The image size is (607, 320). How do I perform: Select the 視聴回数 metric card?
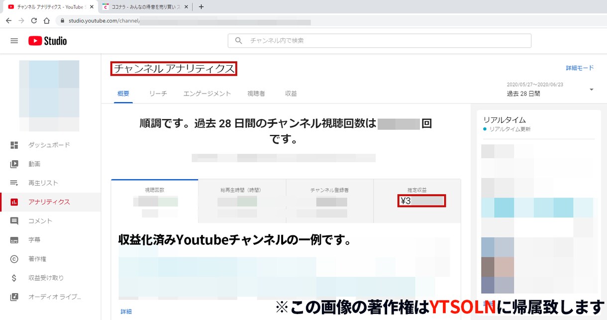click(155, 201)
